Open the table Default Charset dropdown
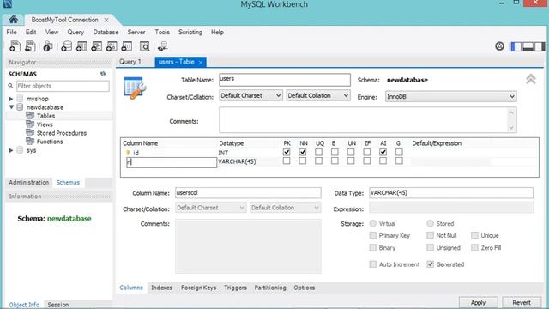Screen dimensions: 549x309 [250, 95]
